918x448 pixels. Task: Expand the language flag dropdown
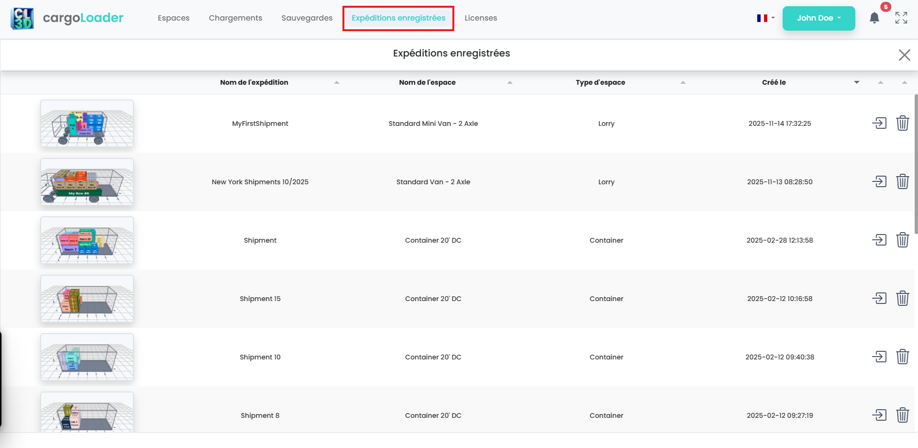[765, 18]
